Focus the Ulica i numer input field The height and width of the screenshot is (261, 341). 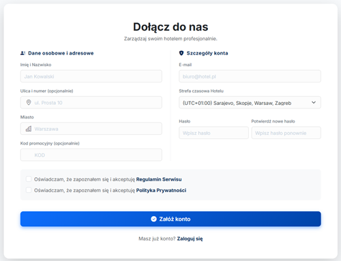tap(91, 102)
